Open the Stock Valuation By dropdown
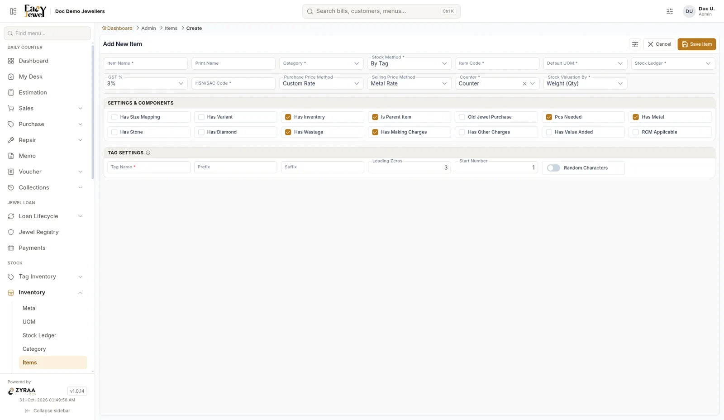The height and width of the screenshot is (420, 724). (585, 83)
